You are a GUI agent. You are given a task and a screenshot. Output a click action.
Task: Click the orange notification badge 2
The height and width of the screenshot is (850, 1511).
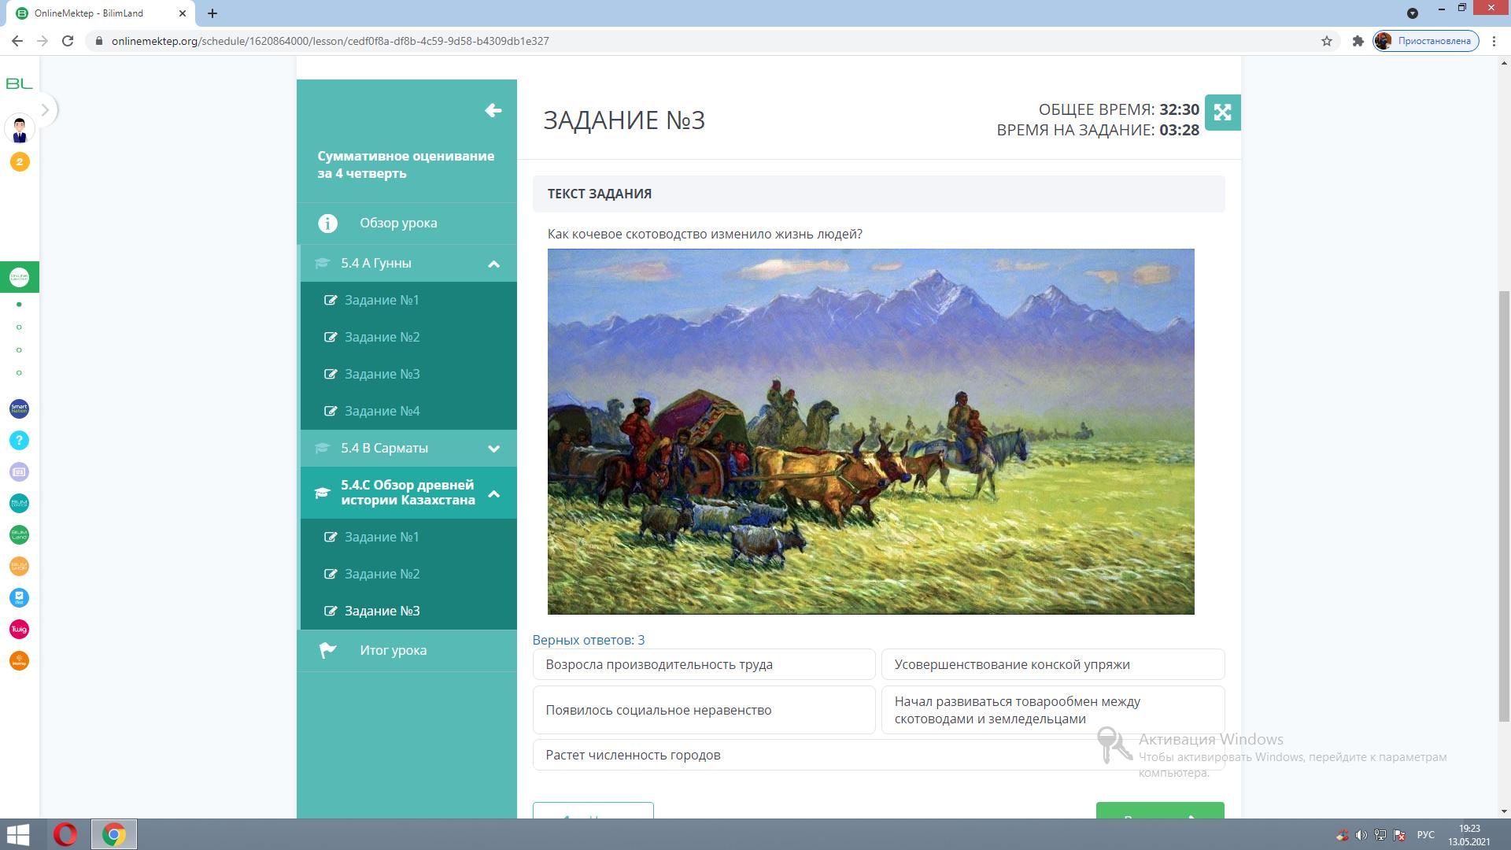tap(20, 162)
